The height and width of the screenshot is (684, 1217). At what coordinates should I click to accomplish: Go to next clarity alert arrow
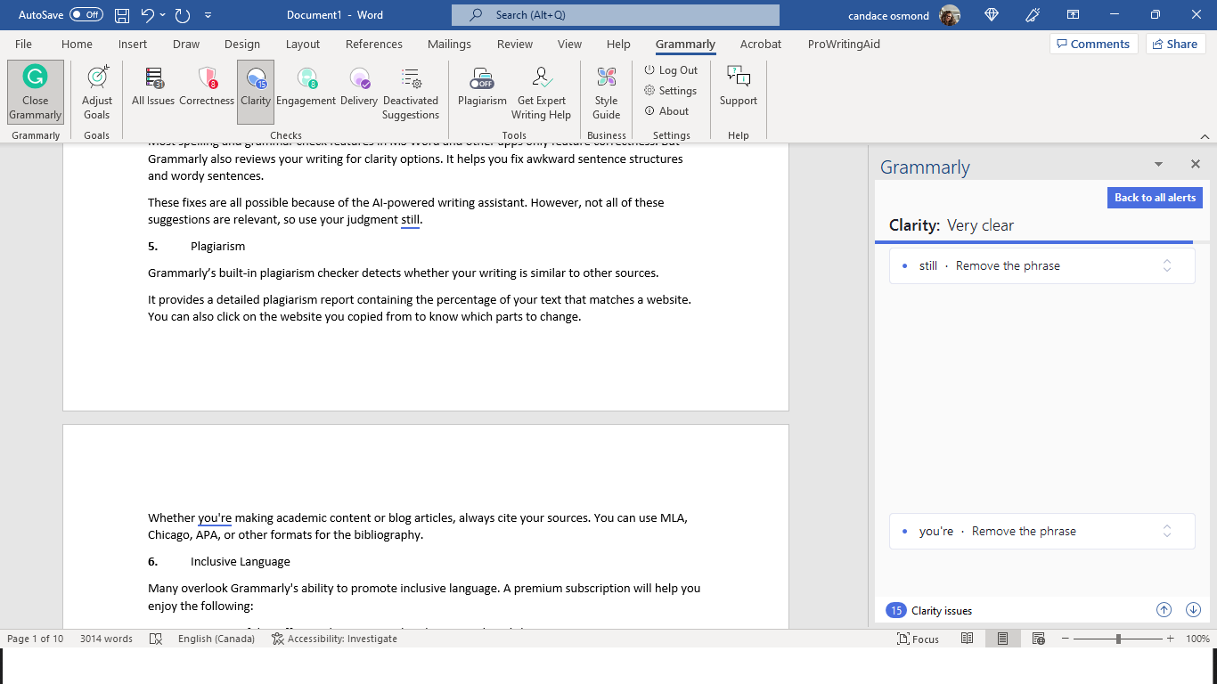[x=1194, y=610]
